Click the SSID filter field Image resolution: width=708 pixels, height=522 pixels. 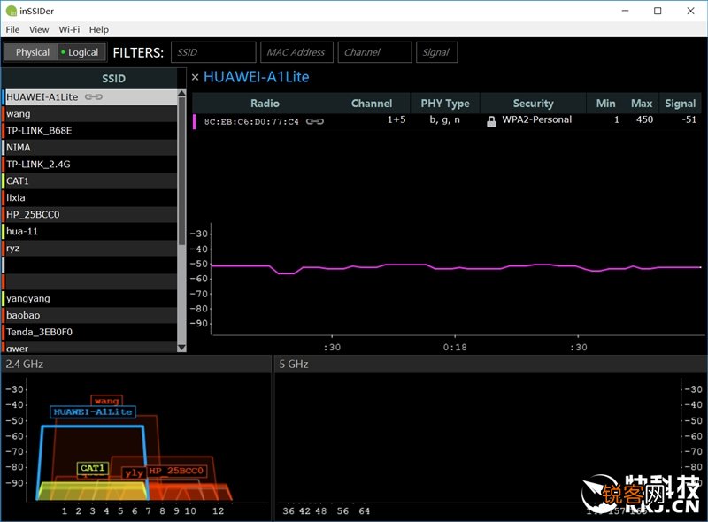pos(213,52)
